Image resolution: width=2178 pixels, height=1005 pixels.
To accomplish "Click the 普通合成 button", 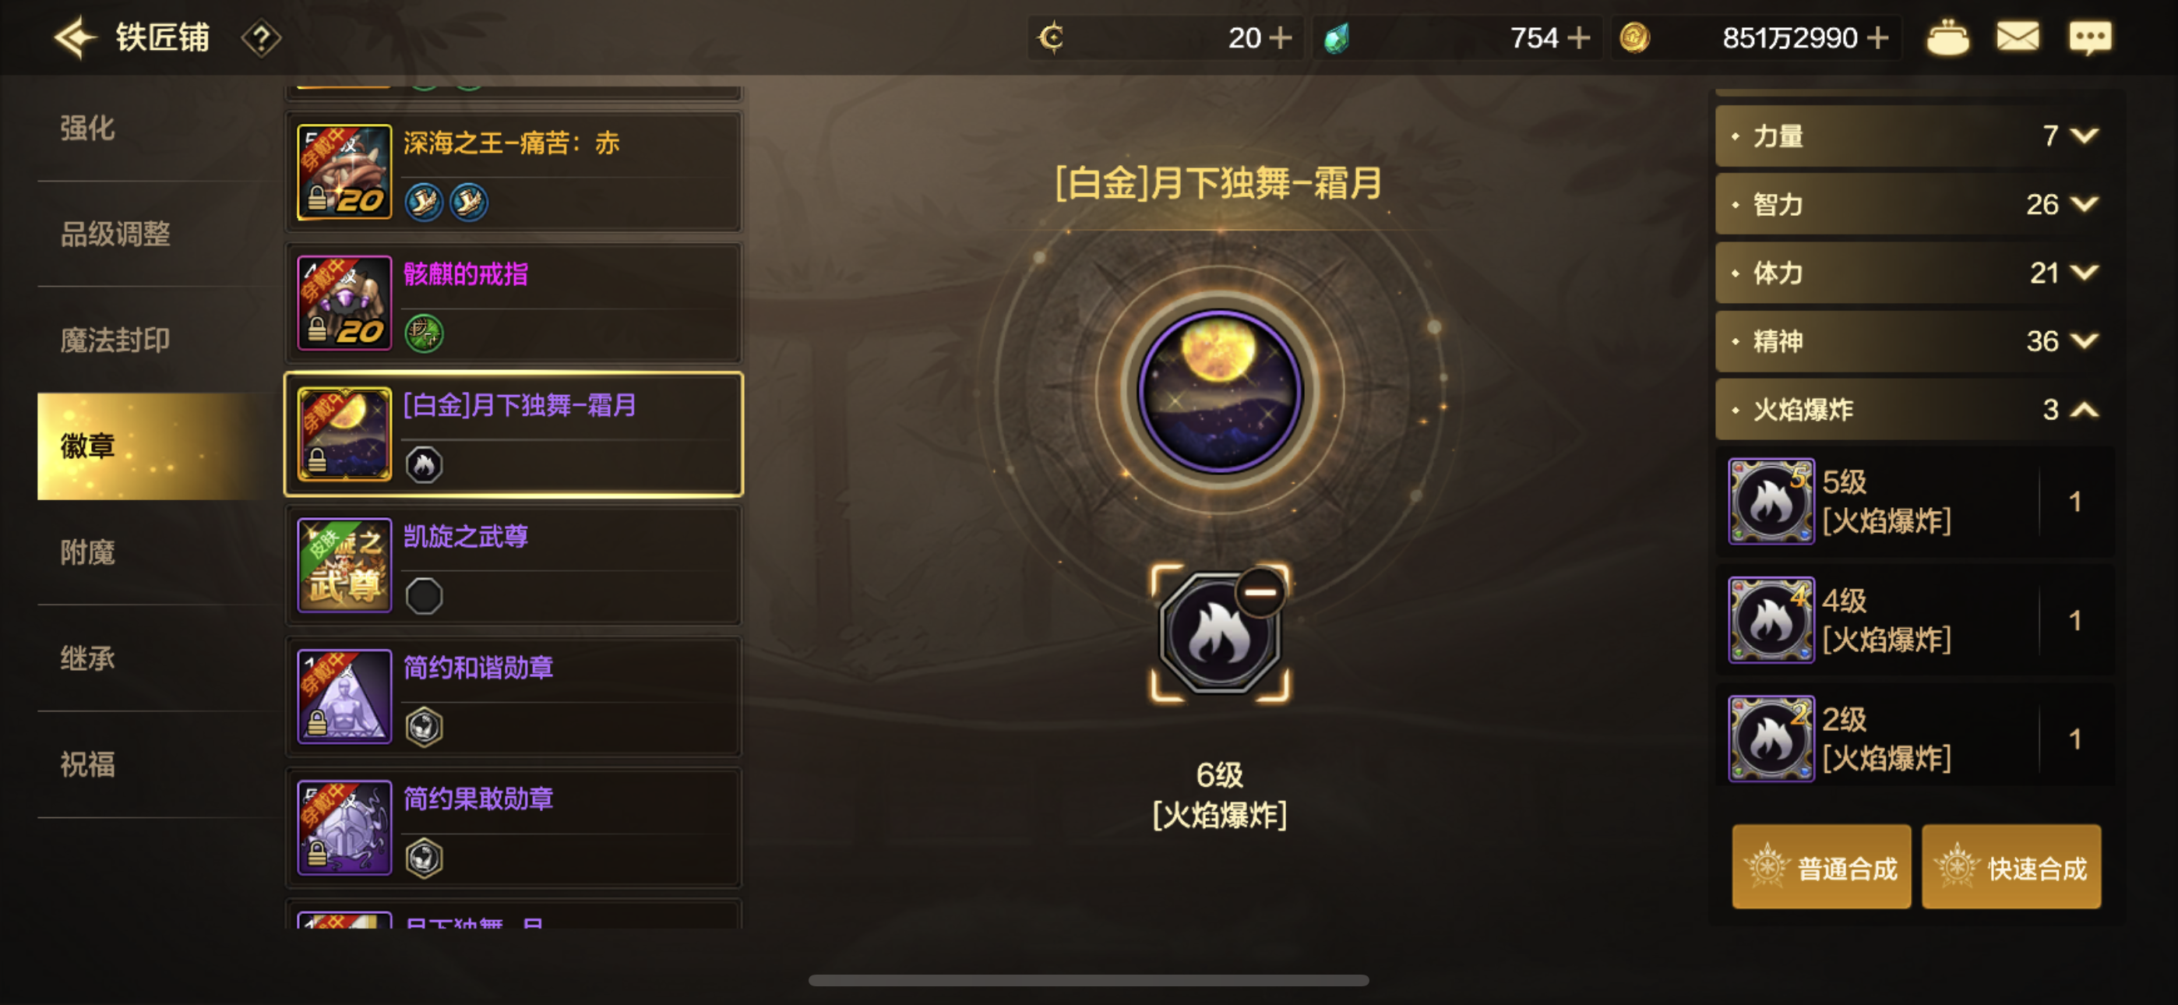I will point(1821,867).
